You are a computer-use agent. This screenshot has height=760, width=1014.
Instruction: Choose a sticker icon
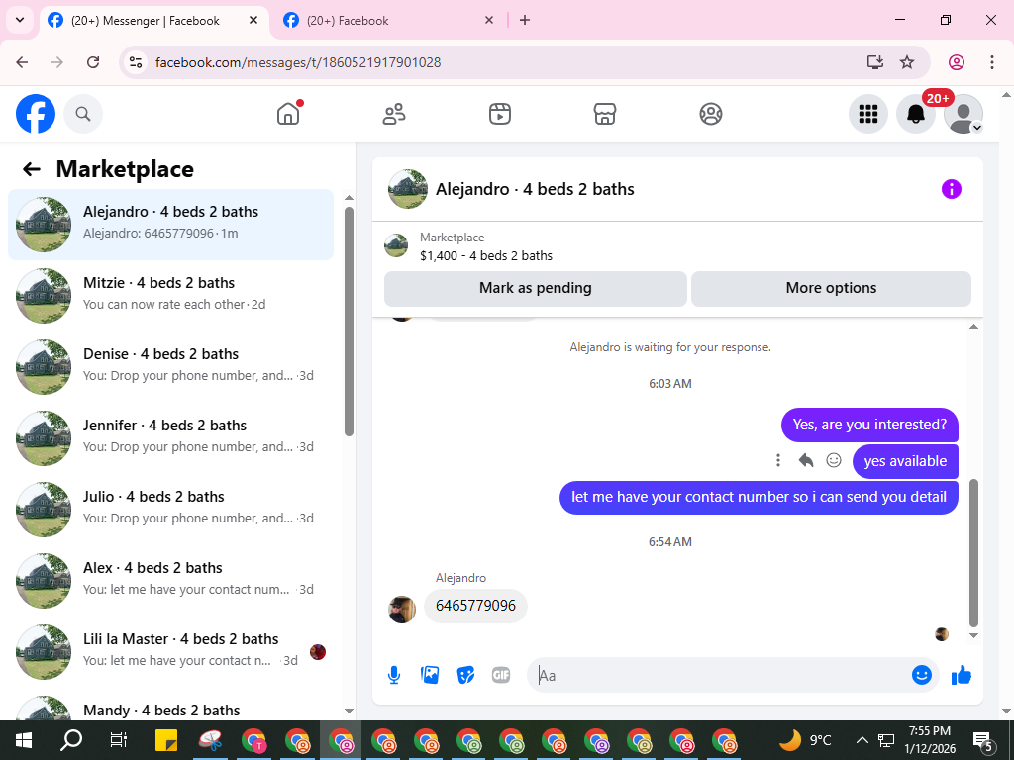click(465, 675)
